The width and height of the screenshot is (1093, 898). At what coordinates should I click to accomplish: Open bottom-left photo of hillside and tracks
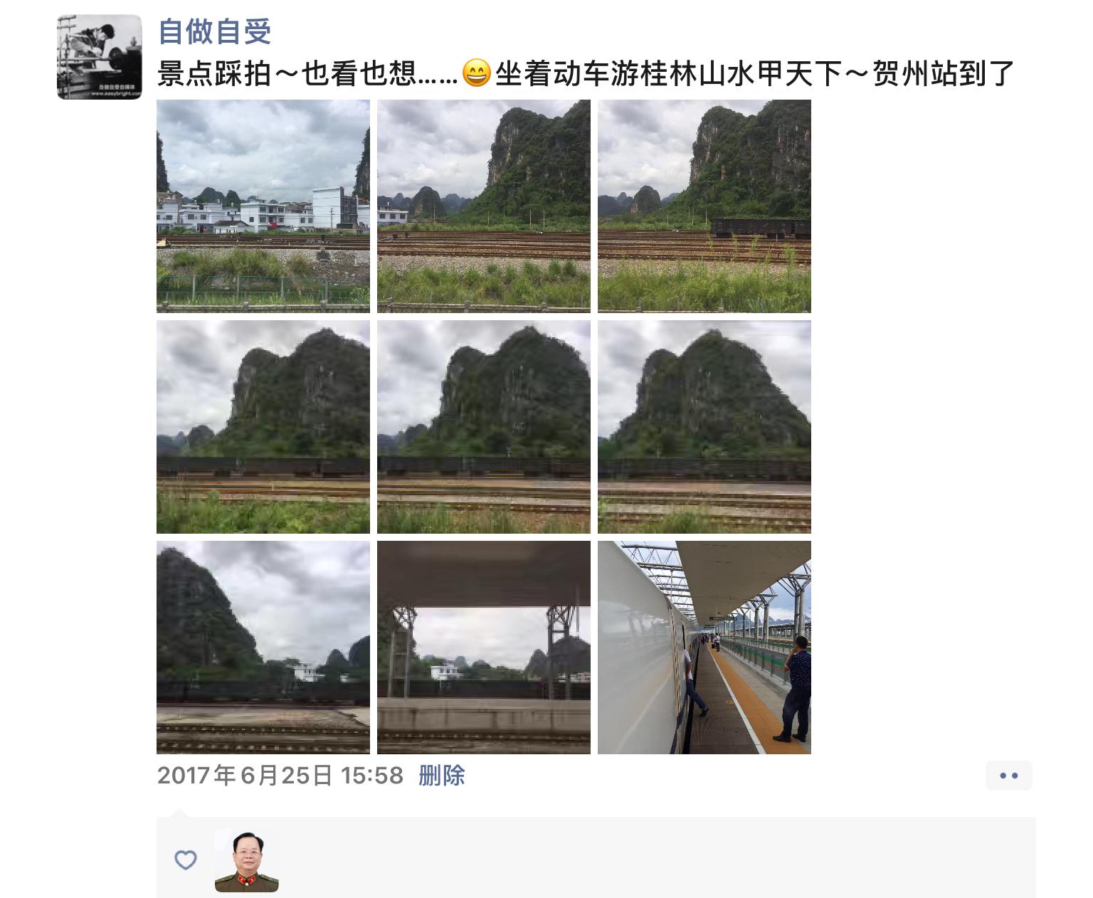[263, 648]
